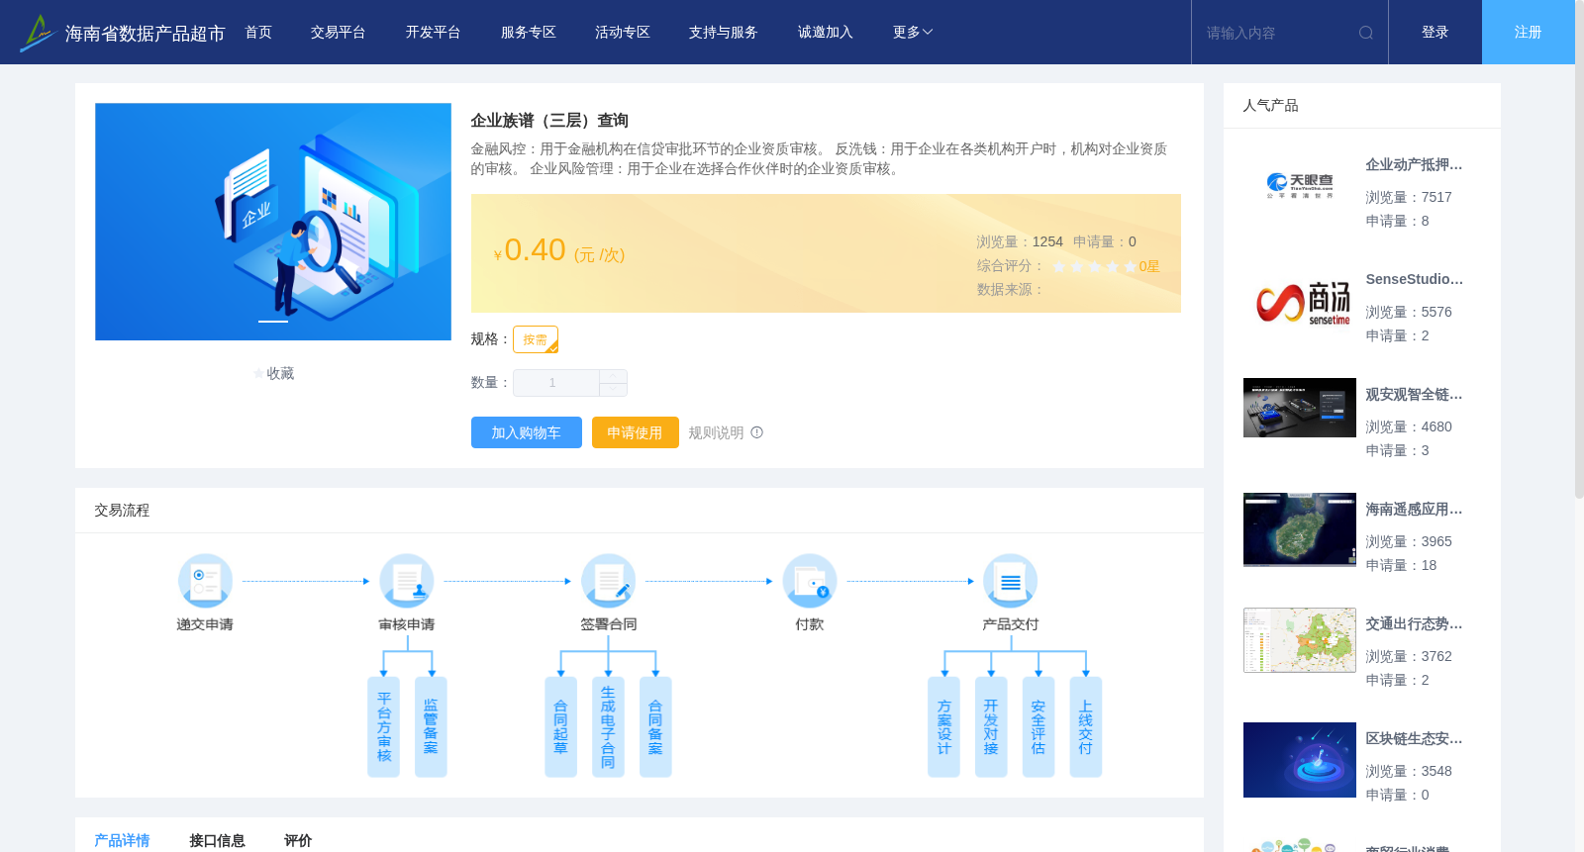Viewport: 1584px width, 852px height.
Task: Click the 注册 button
Action: coord(1529,33)
